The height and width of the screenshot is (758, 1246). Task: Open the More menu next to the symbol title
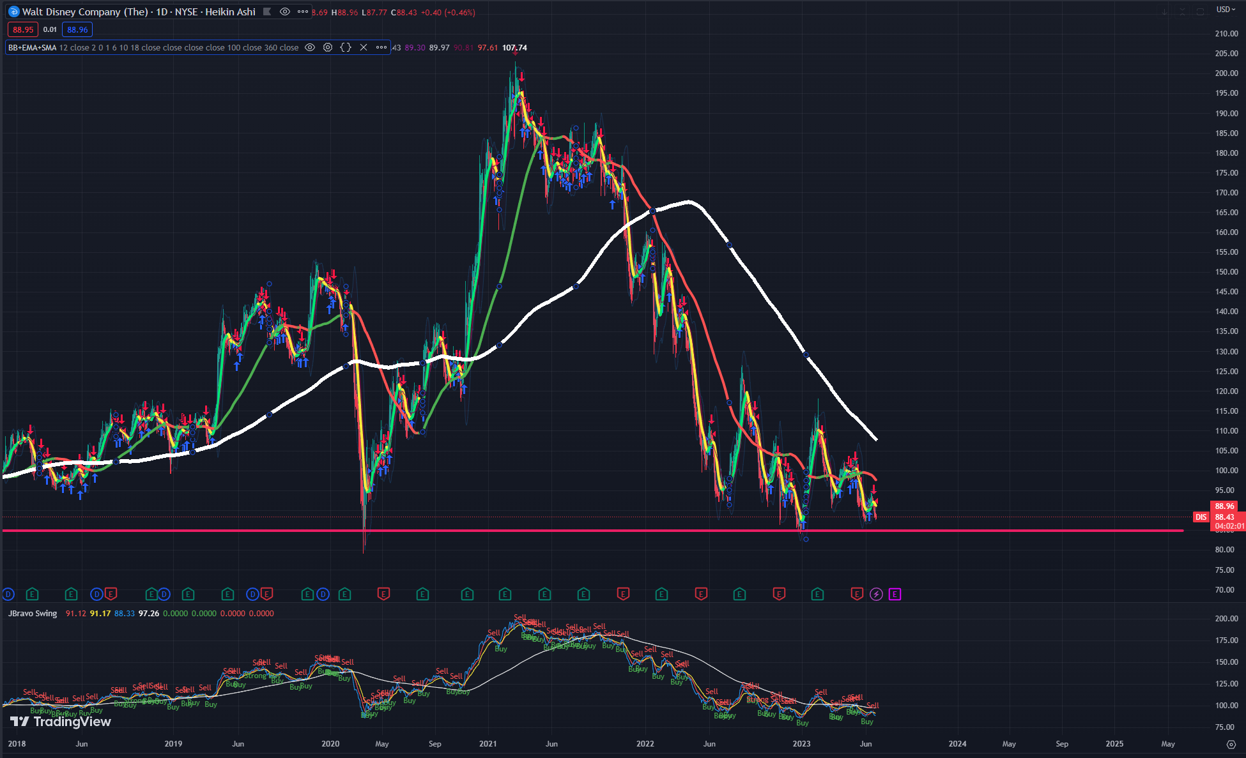click(303, 11)
